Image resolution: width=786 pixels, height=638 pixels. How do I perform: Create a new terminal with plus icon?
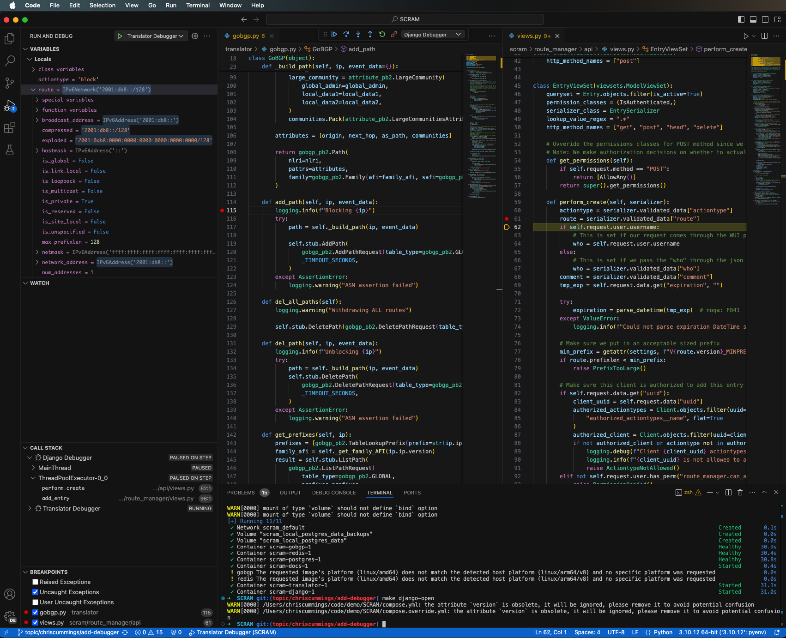[710, 493]
